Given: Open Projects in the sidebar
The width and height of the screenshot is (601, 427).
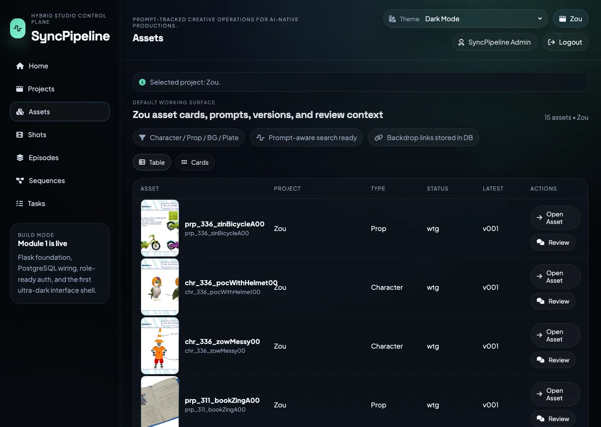Looking at the screenshot, I should (60, 89).
